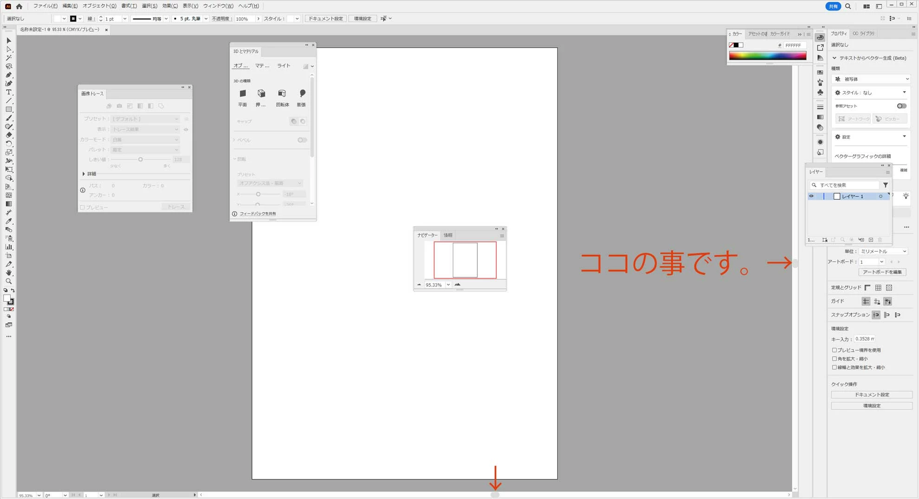Image resolution: width=919 pixels, height=499 pixels.
Task: Click the 環境設定 button in control bar
Action: pyautogui.click(x=362, y=19)
